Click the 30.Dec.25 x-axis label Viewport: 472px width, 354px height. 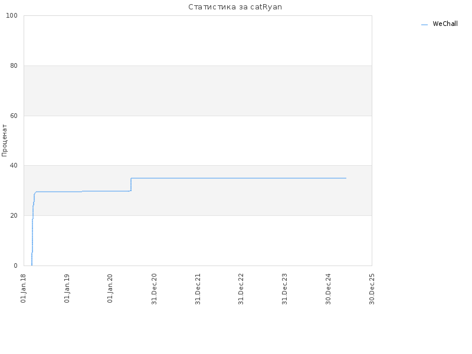pos(372,288)
